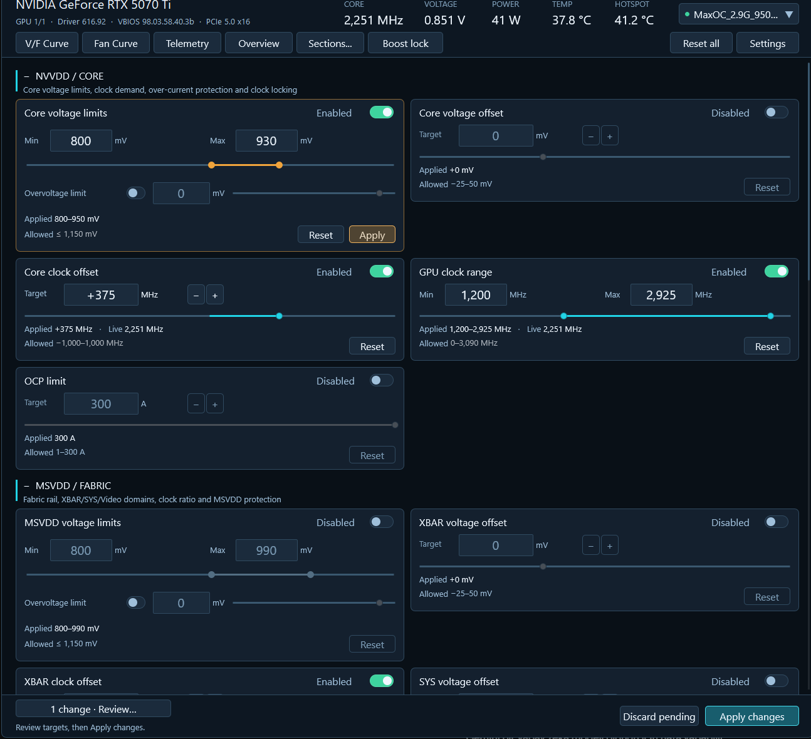Screen dimensions: 811x739
Task: Increase Core voltage offset with plus button
Action: pos(610,136)
